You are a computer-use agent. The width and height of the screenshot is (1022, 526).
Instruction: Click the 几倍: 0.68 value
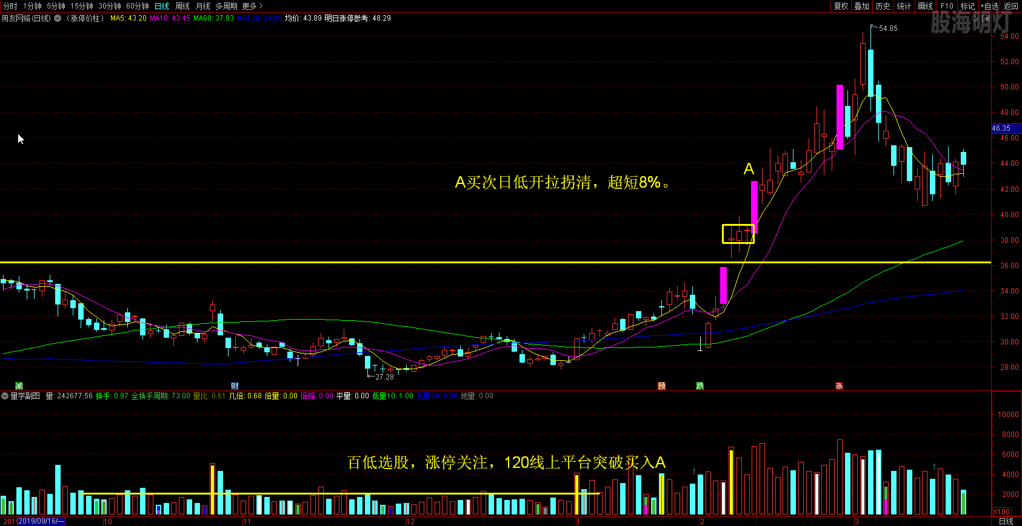tap(245, 396)
